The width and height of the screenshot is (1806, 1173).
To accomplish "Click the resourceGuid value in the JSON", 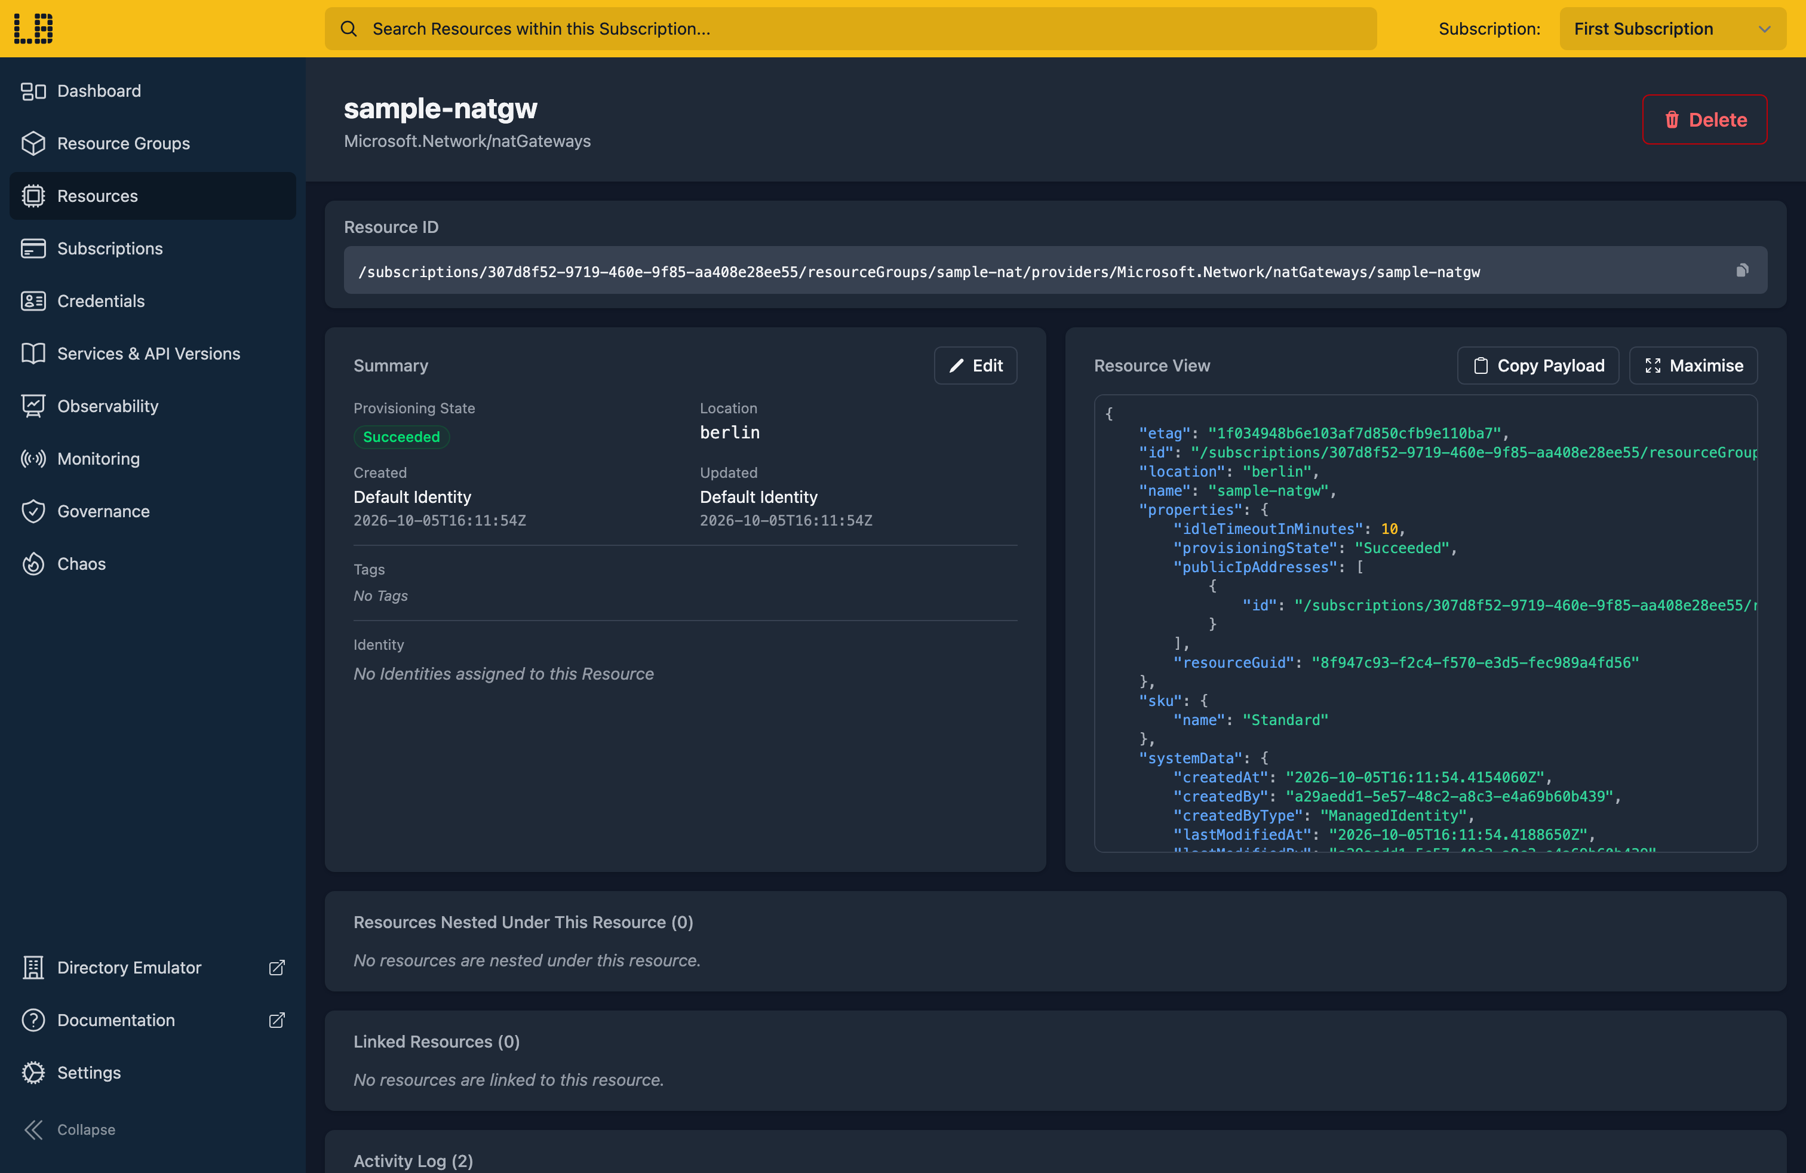I will pyautogui.click(x=1475, y=662).
